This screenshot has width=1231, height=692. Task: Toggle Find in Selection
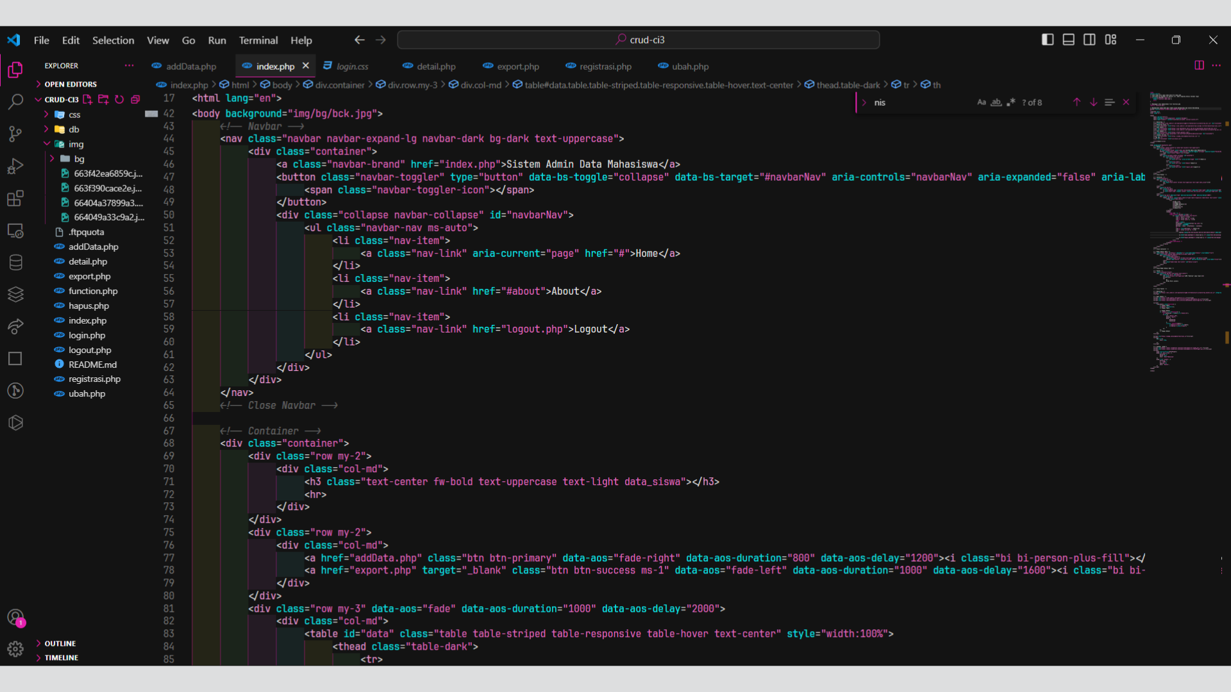coord(1110,103)
